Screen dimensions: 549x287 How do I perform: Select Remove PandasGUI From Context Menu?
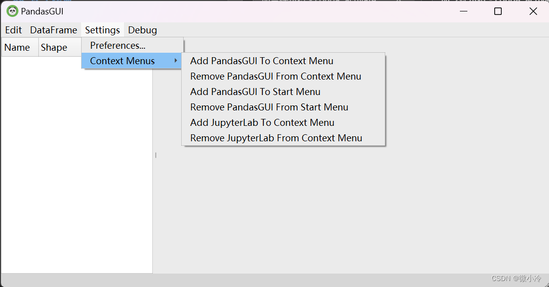pos(276,76)
